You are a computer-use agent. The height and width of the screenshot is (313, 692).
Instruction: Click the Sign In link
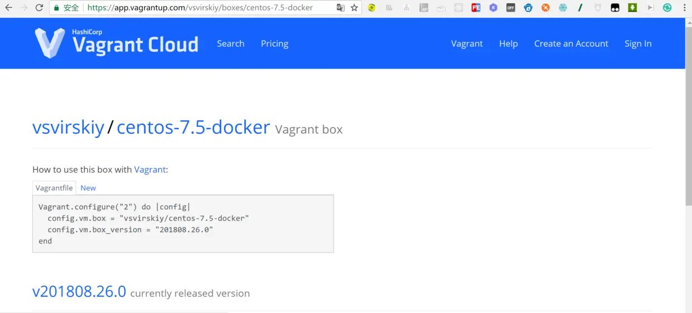tap(638, 43)
